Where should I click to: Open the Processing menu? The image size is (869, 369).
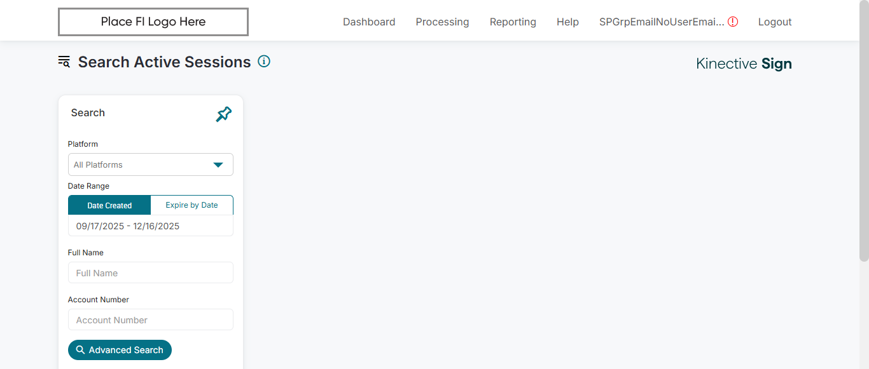pyautogui.click(x=442, y=22)
